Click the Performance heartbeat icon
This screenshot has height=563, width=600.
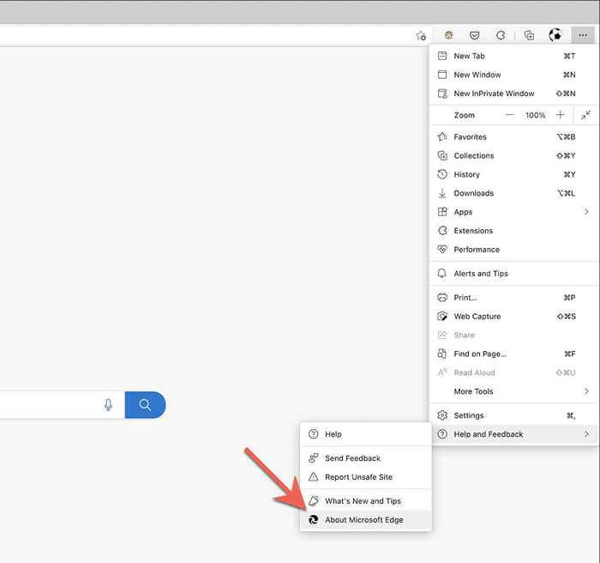[x=442, y=250]
